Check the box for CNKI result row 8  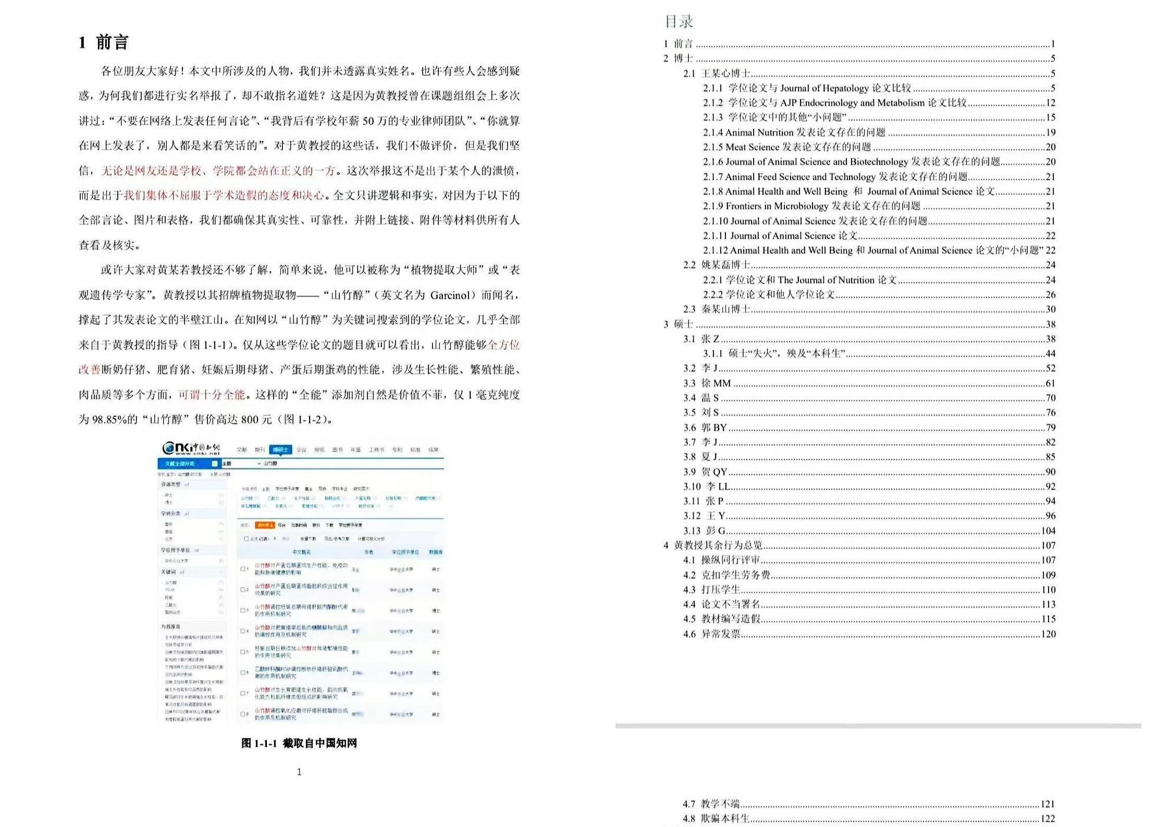243,714
